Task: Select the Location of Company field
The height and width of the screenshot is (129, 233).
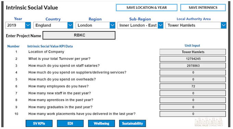Action: click(193, 52)
